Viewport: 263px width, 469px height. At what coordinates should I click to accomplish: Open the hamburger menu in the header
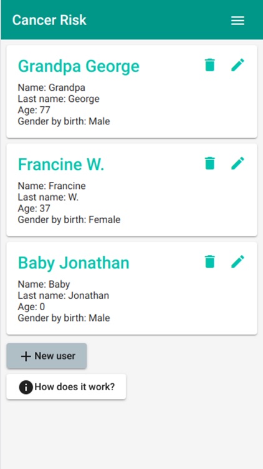click(237, 21)
